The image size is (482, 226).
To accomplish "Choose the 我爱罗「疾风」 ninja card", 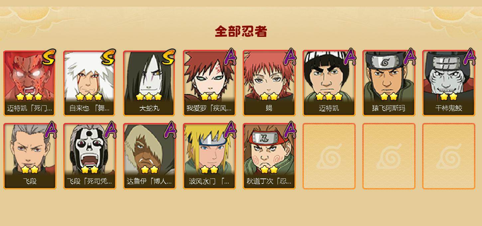I will (x=209, y=83).
